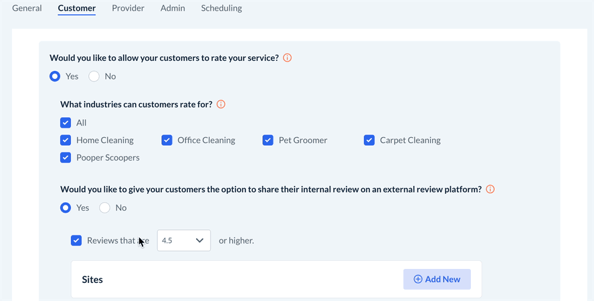Viewport: 594px width, 301px height.
Task: Uncheck the Pet Groomer industry
Action: pyautogui.click(x=268, y=140)
